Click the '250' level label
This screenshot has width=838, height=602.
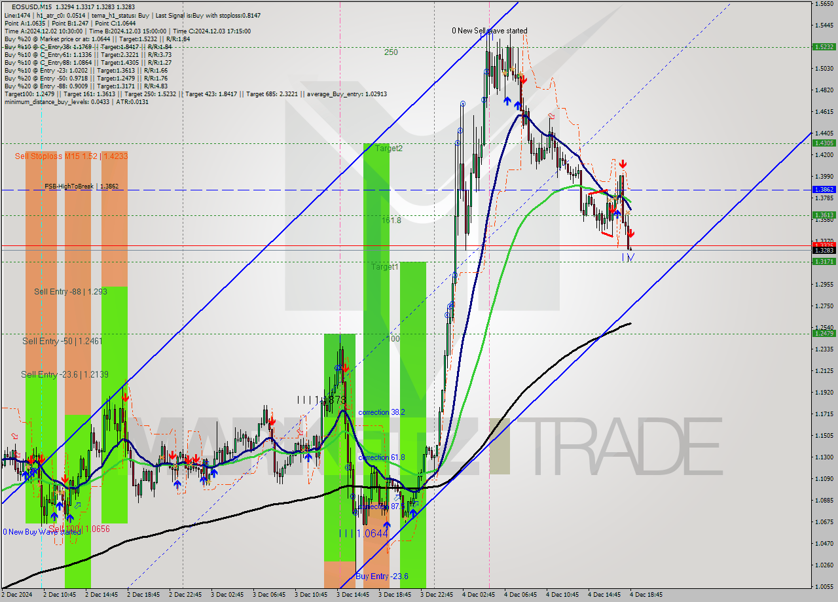click(x=391, y=52)
